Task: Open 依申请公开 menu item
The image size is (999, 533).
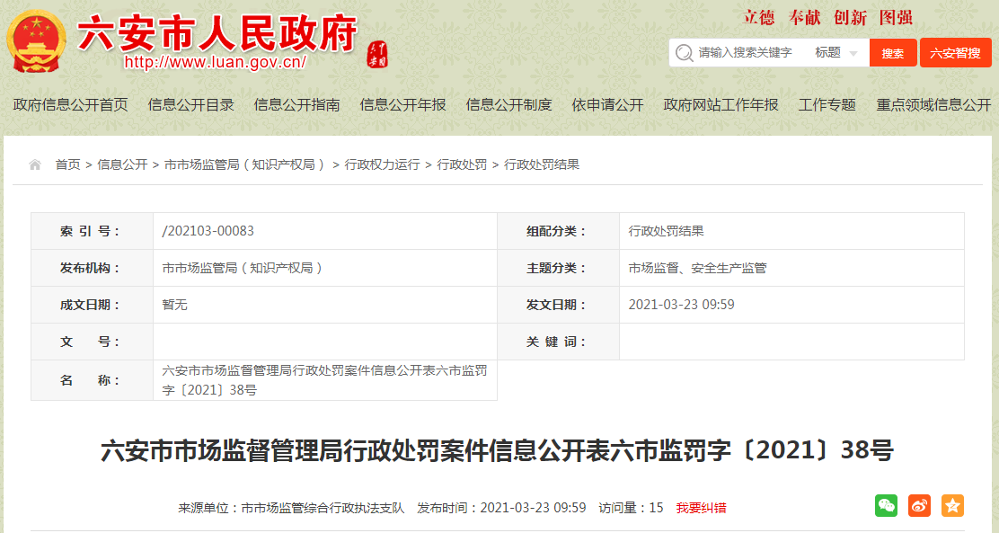Action: [607, 105]
